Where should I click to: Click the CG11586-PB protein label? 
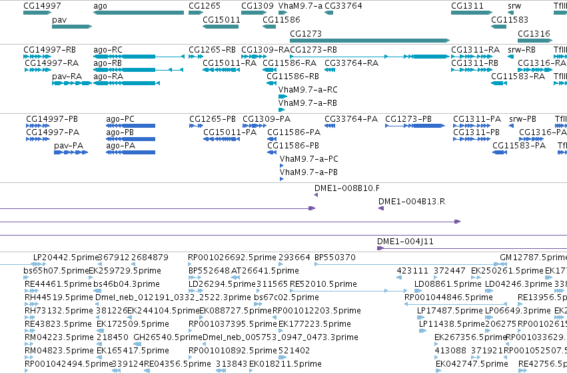[293, 146]
